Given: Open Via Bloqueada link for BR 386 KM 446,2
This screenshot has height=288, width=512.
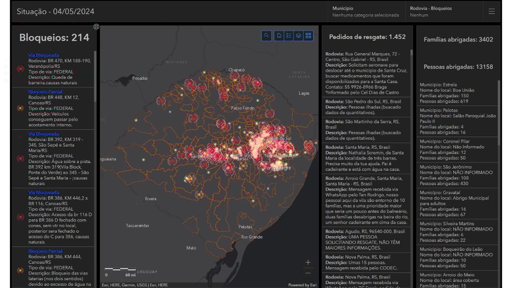Looking at the screenshot, I should tap(44, 192).
